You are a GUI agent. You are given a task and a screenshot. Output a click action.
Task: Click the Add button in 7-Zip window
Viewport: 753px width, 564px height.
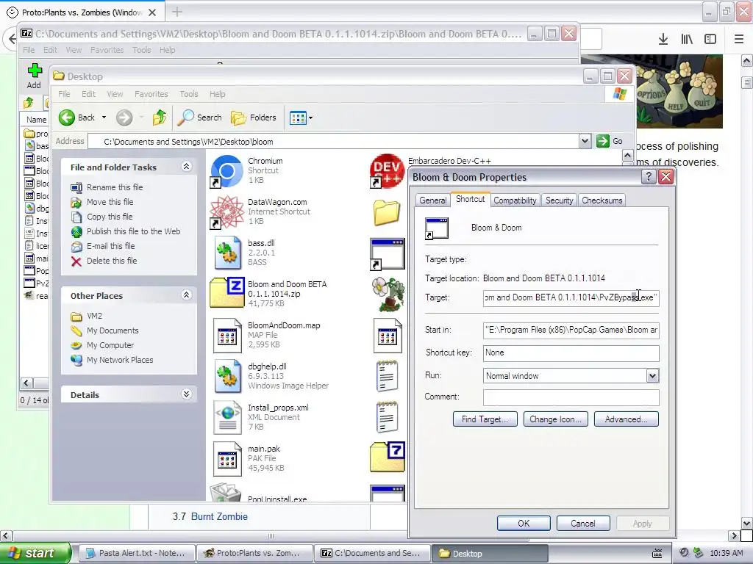click(x=34, y=76)
